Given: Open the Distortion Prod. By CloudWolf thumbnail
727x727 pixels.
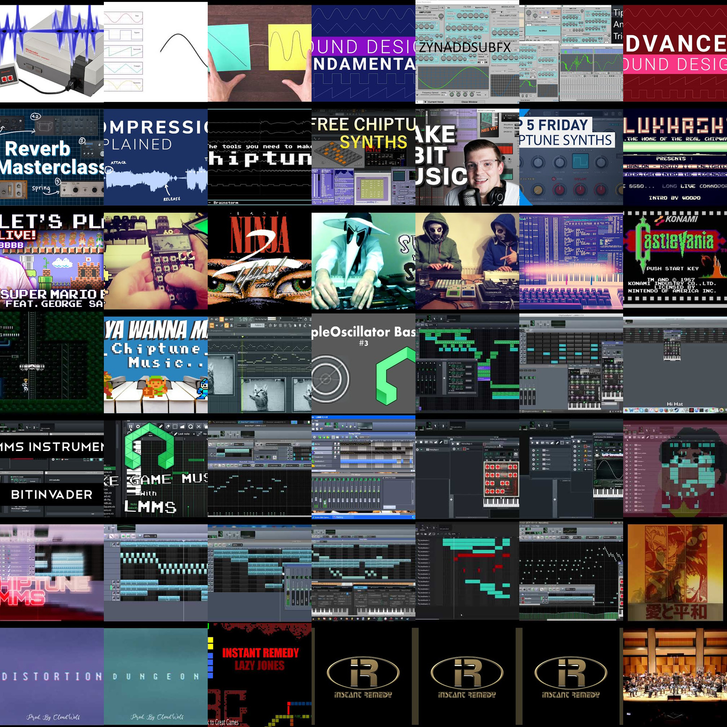Looking at the screenshot, I should [x=52, y=677].
